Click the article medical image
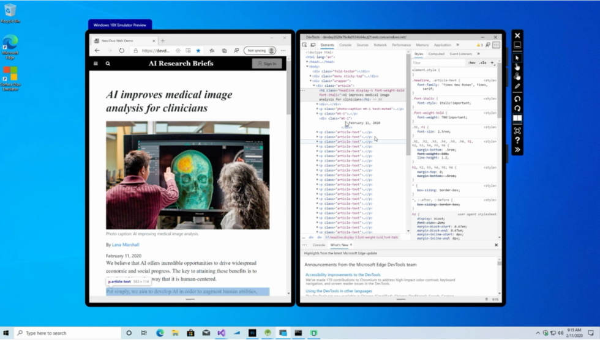This screenshot has height=340, width=600. 188,175
